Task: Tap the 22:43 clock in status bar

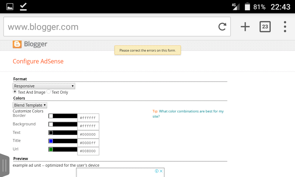Action: click(x=280, y=7)
